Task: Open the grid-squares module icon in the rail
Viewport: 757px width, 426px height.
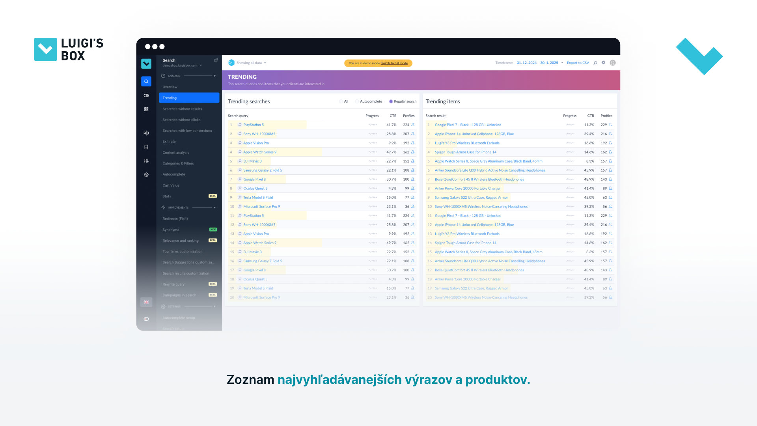Action: coord(146,109)
